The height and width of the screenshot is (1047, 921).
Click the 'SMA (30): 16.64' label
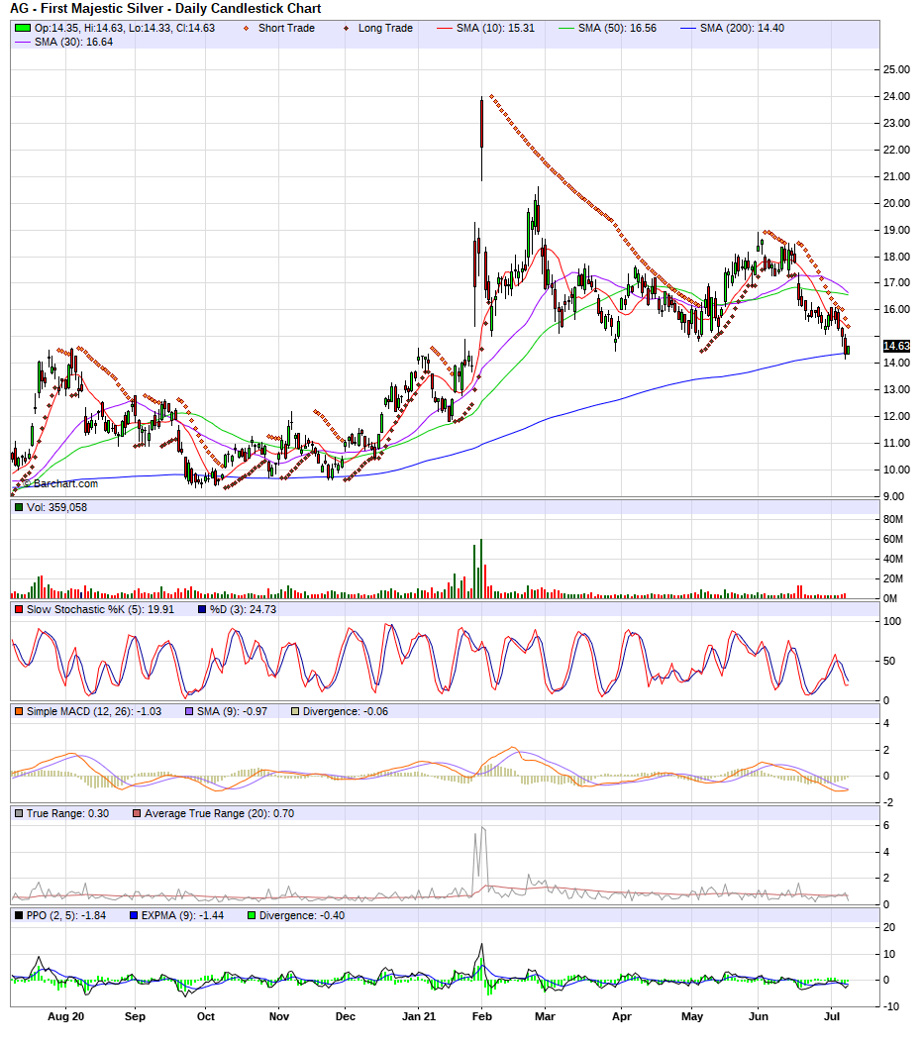coord(73,42)
